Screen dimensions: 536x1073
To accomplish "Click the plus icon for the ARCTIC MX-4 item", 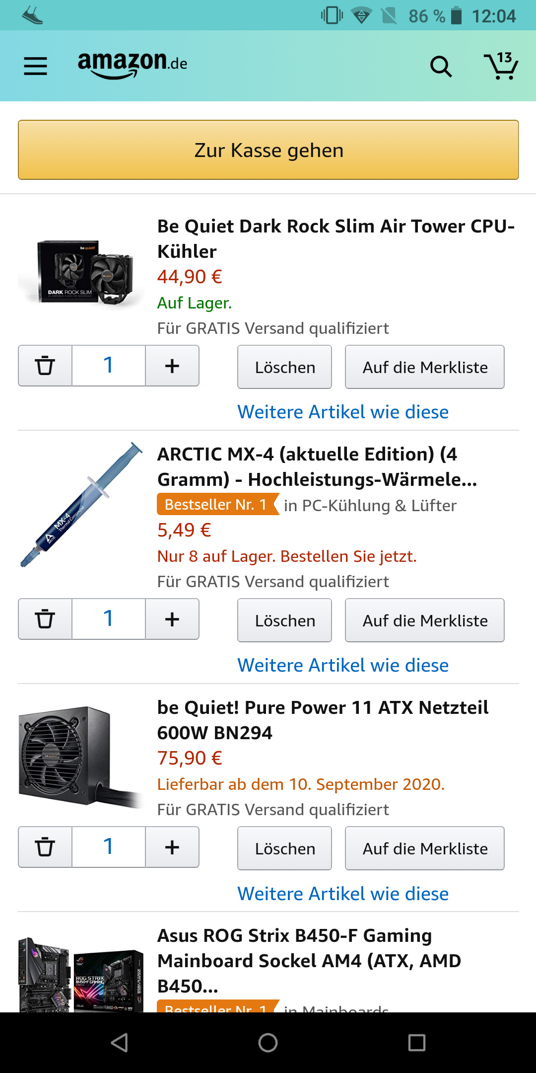I will click(172, 619).
